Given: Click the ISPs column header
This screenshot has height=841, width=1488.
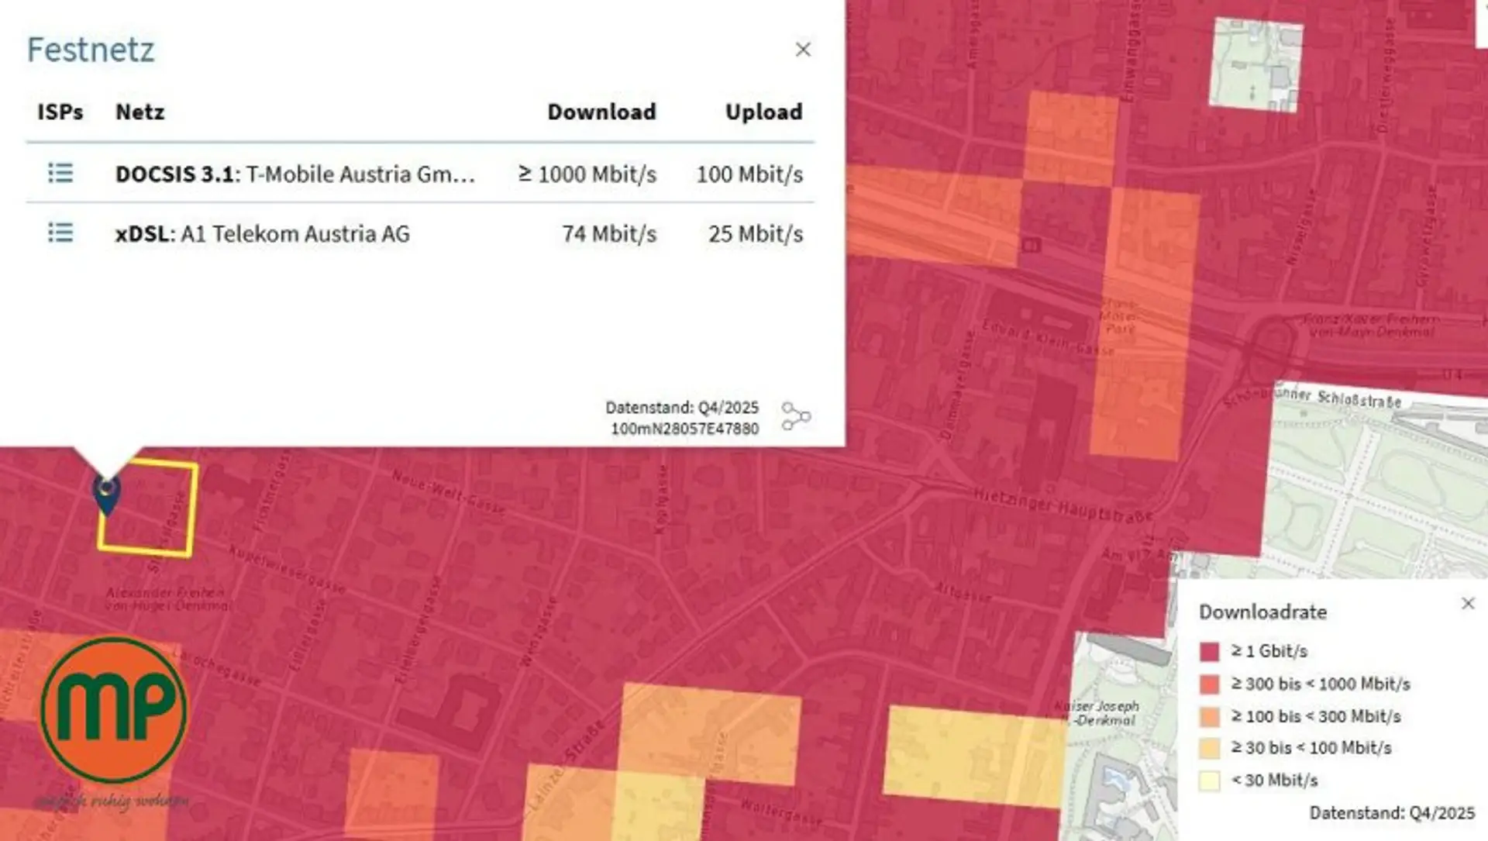Looking at the screenshot, I should [60, 112].
